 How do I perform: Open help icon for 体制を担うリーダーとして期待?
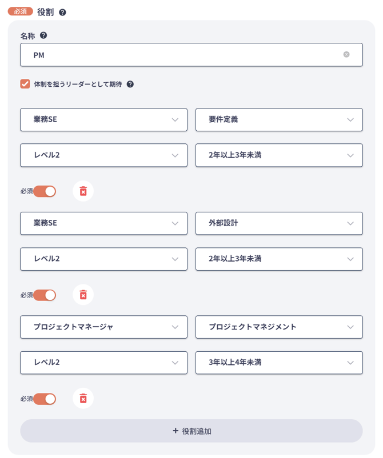[x=130, y=84]
